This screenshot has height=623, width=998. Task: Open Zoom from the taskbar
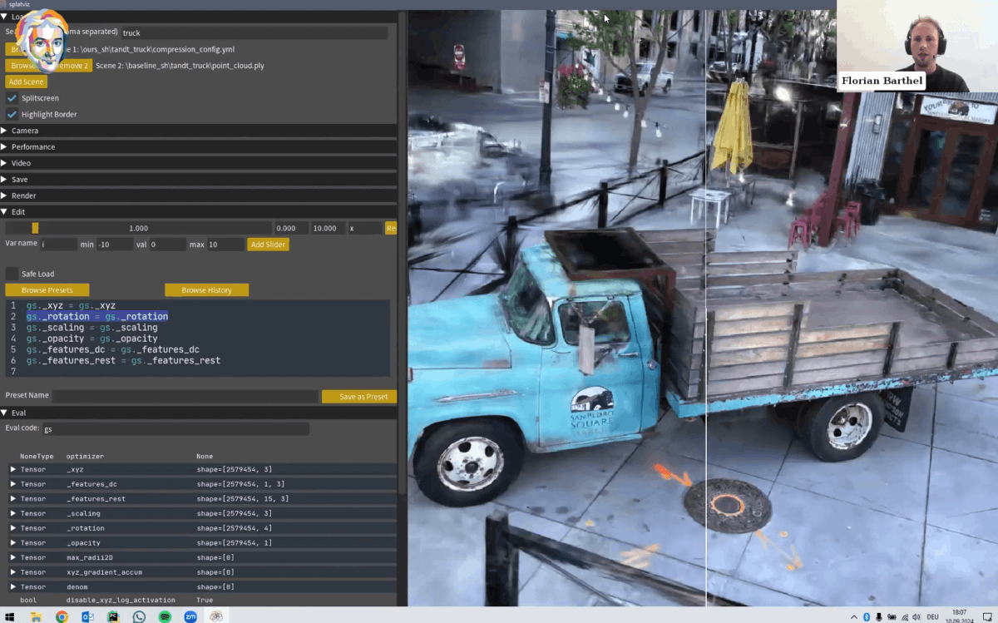click(x=190, y=616)
